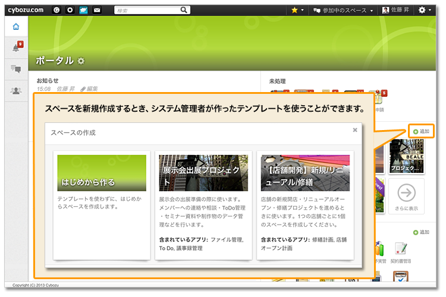The image size is (446, 297).
Task: Open the spaces chat-bubble sidebar icon
Action: [x=16, y=69]
